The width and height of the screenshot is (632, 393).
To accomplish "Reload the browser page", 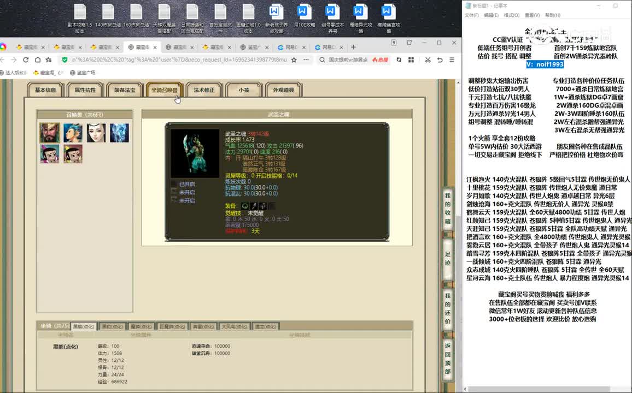I will coord(26,59).
